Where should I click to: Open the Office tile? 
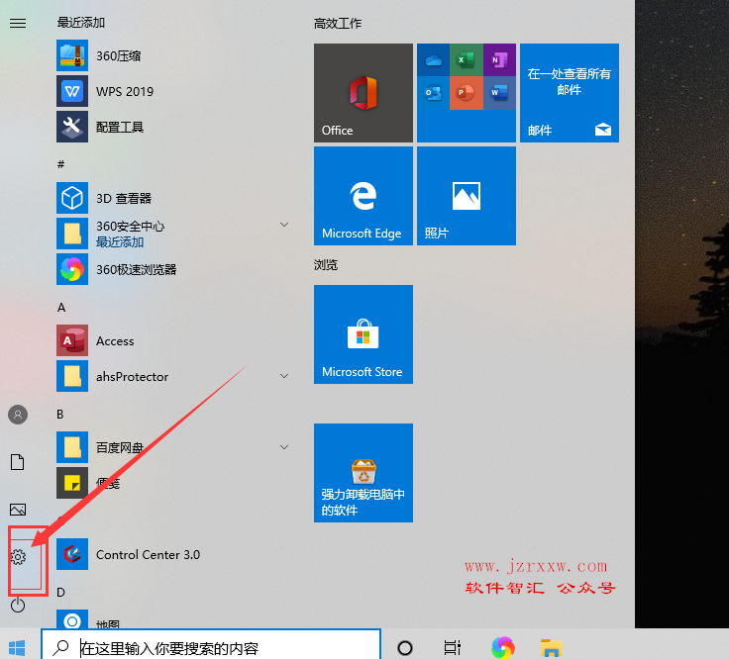click(364, 93)
